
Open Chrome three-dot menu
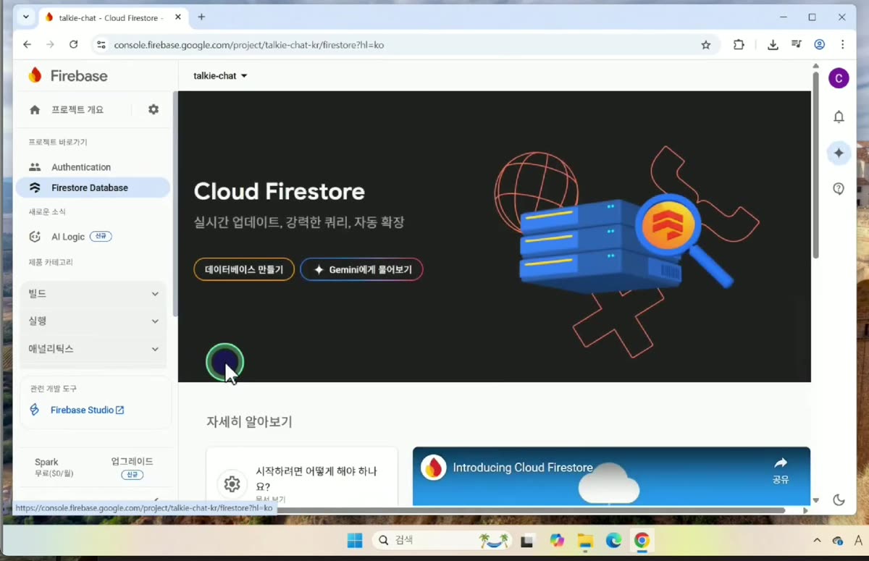point(842,45)
